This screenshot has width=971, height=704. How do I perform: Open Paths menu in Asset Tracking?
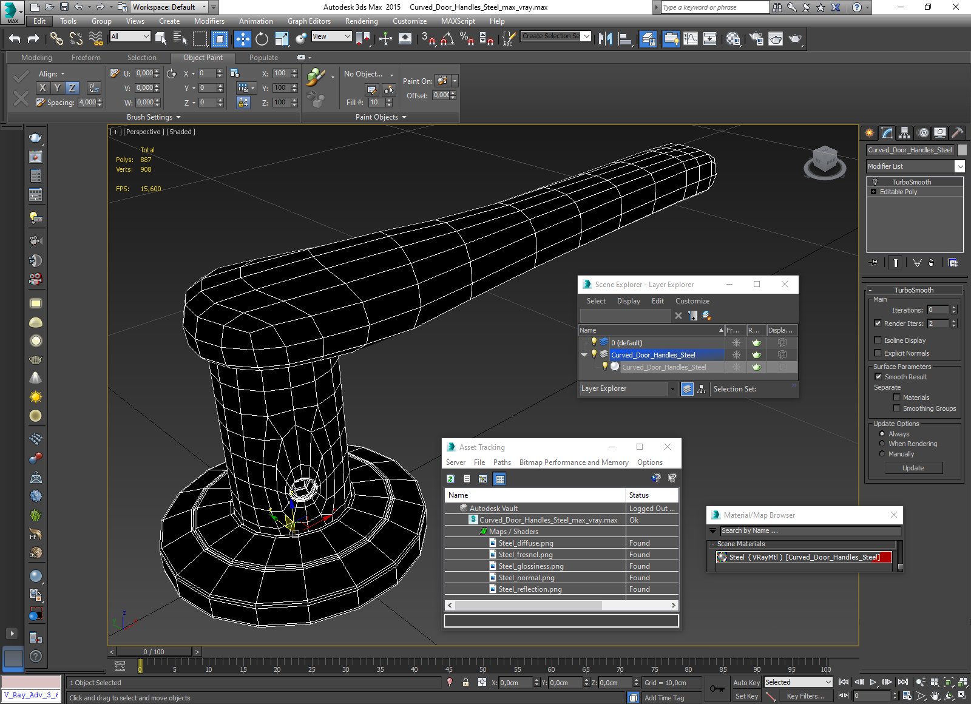(502, 462)
